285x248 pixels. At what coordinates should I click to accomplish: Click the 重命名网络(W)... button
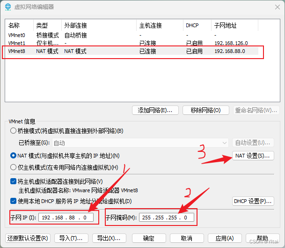point(256,110)
